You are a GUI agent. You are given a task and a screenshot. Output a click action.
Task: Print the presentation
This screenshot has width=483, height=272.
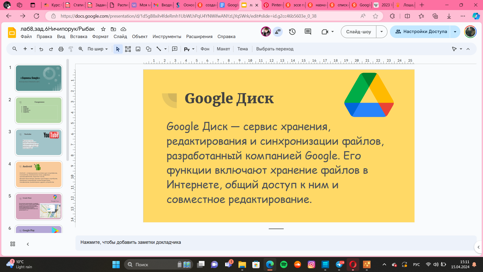(x=61, y=49)
